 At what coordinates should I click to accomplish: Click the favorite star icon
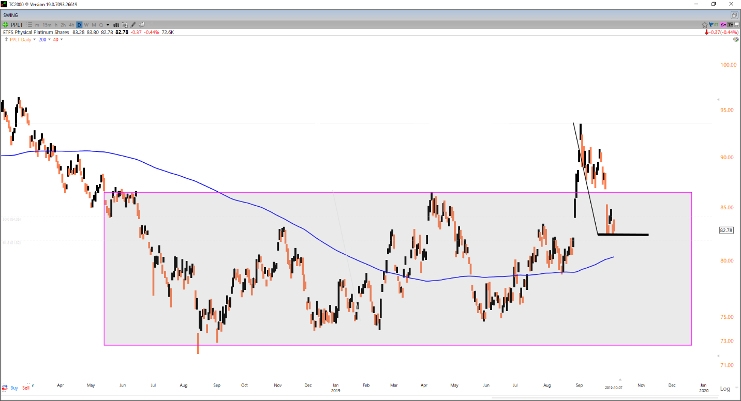(x=705, y=25)
